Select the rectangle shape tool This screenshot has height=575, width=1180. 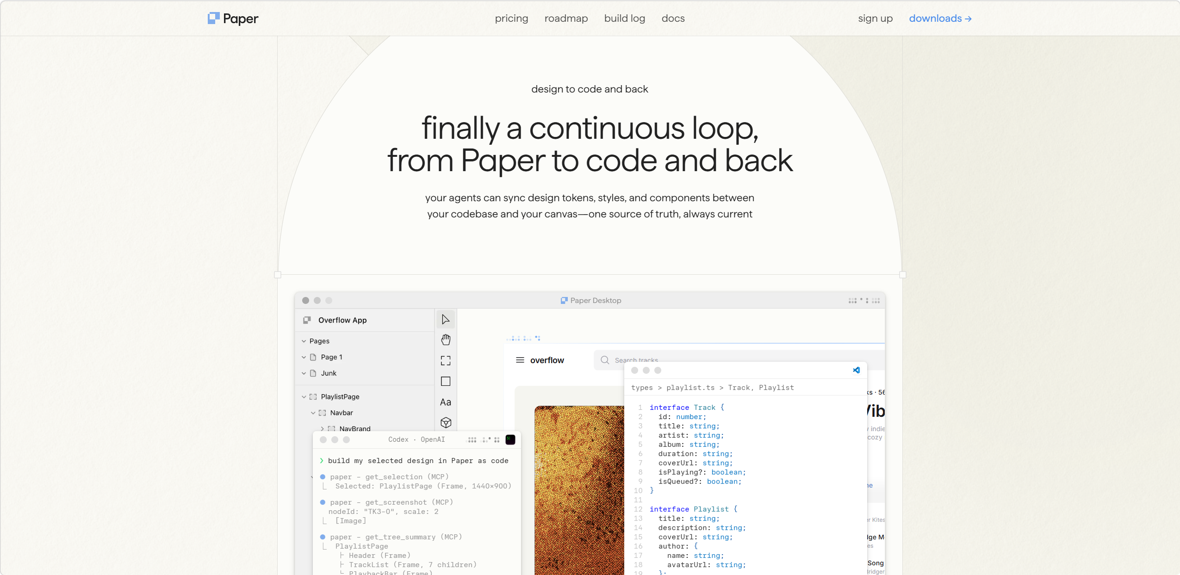(x=446, y=381)
